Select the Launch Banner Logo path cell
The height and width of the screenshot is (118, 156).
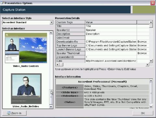click(x=111, y=50)
